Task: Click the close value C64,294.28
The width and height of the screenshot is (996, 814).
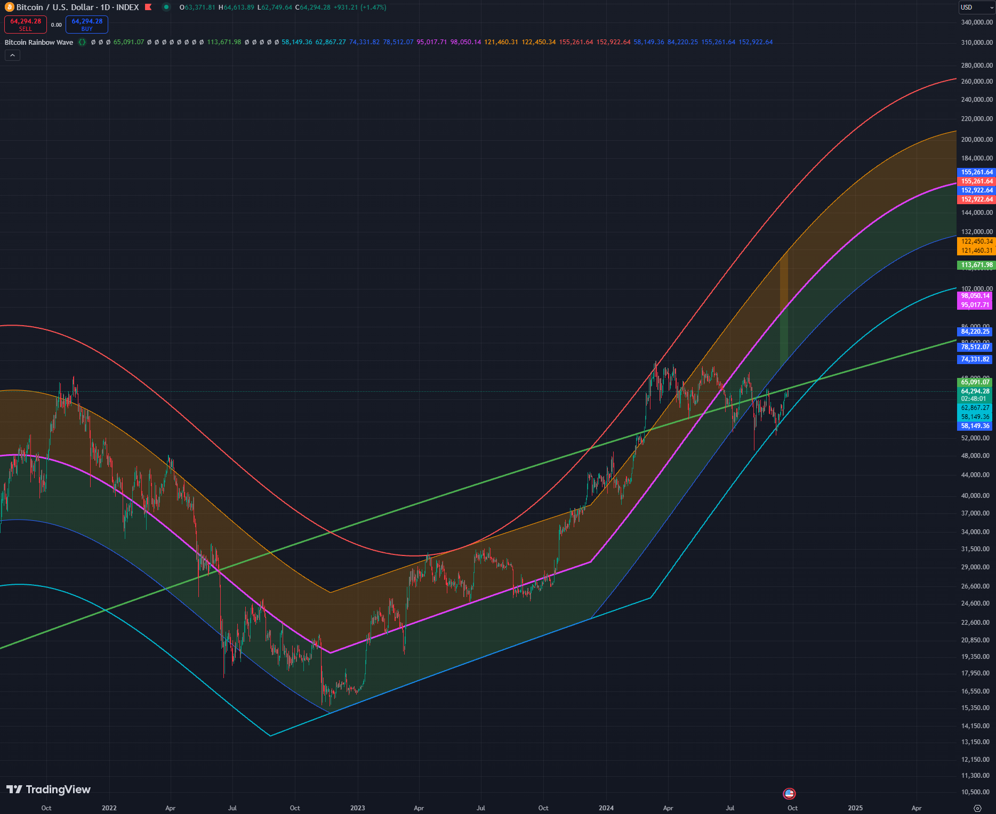Action: coord(312,7)
